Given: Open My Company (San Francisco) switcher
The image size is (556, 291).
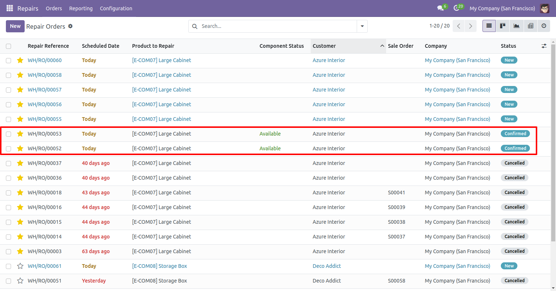Looking at the screenshot, I should tap(502, 8).
